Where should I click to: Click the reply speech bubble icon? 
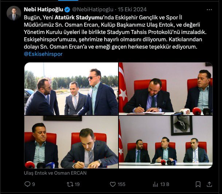[x=27, y=184]
